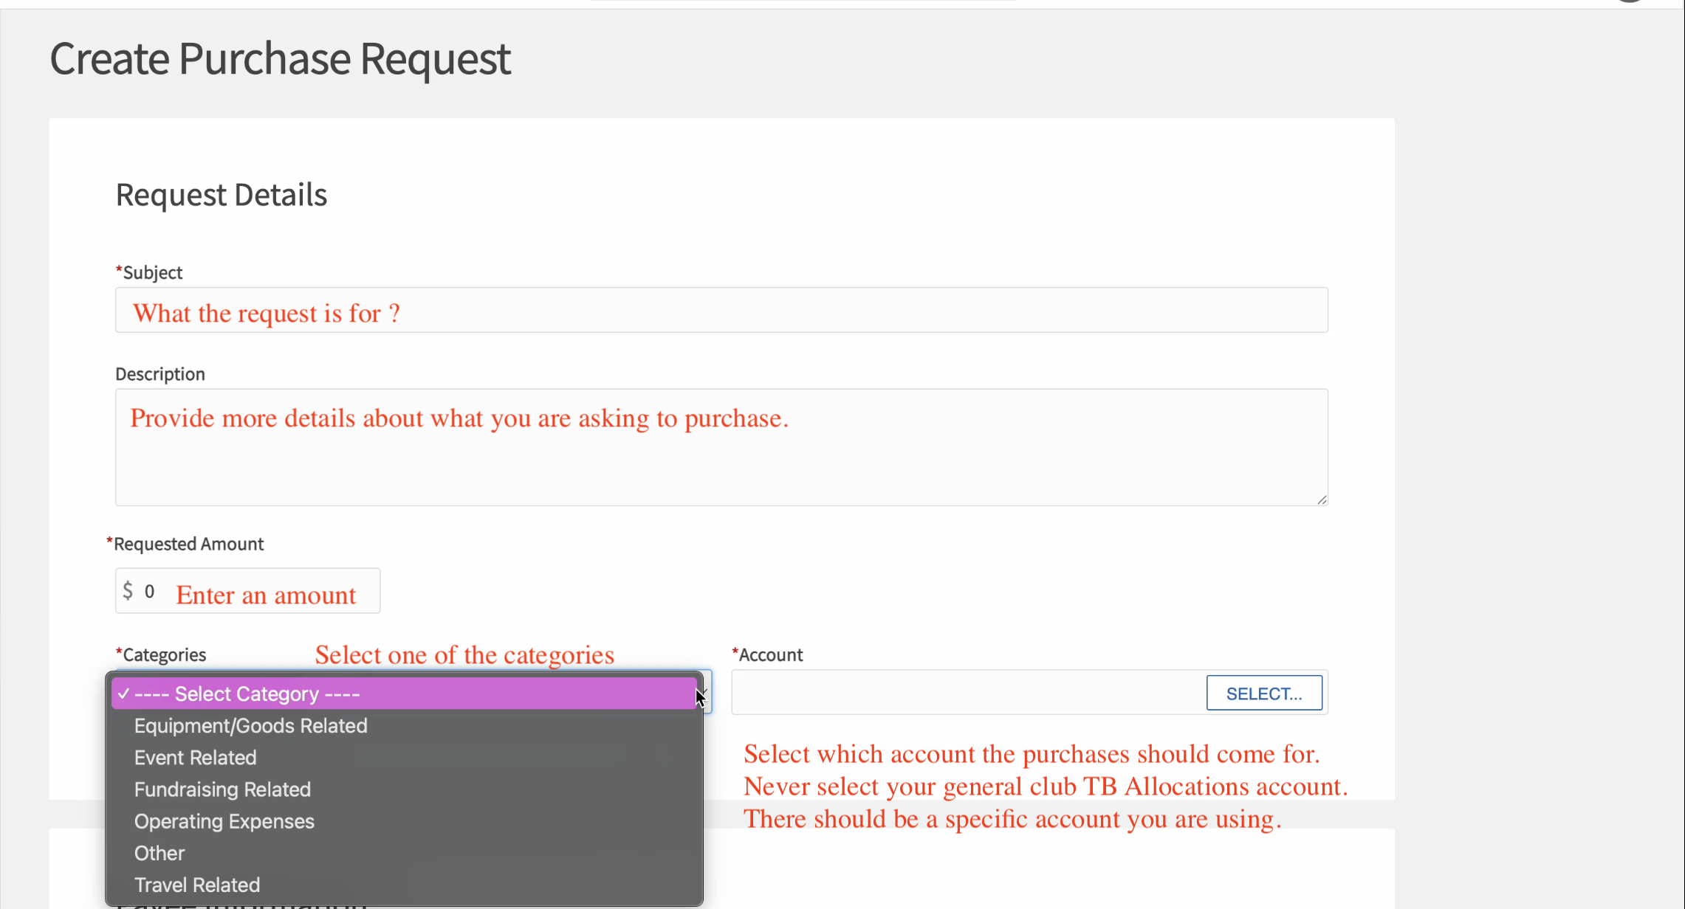Click the Requested Amount dollar field
Viewport: 1685px width, 909px height.
247,590
